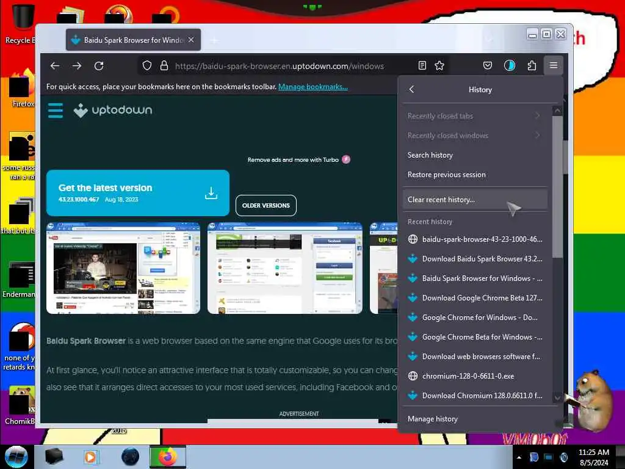Open chromium-128-0-6611-0.exe history entry

pos(475,376)
